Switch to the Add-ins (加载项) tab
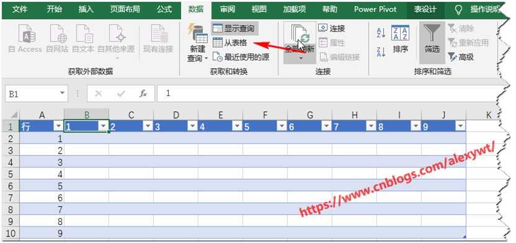Viewport: 516px width, 243px height. click(294, 9)
